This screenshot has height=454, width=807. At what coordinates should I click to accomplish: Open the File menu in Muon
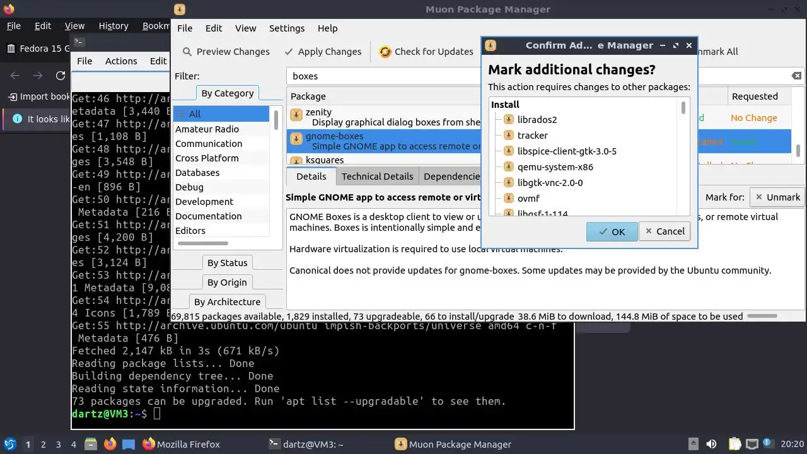point(185,28)
